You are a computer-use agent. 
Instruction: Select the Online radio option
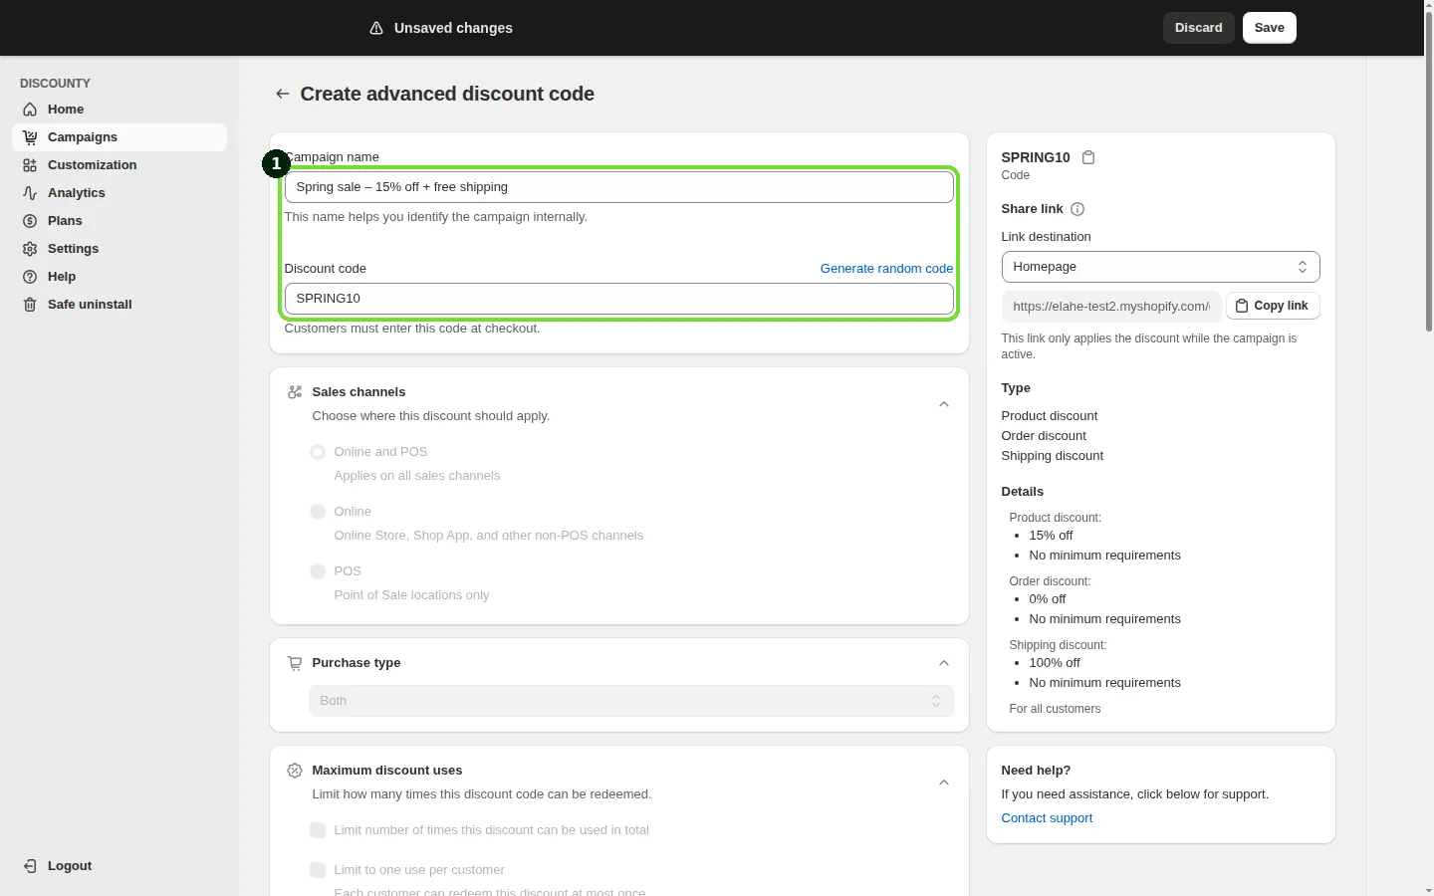318,512
